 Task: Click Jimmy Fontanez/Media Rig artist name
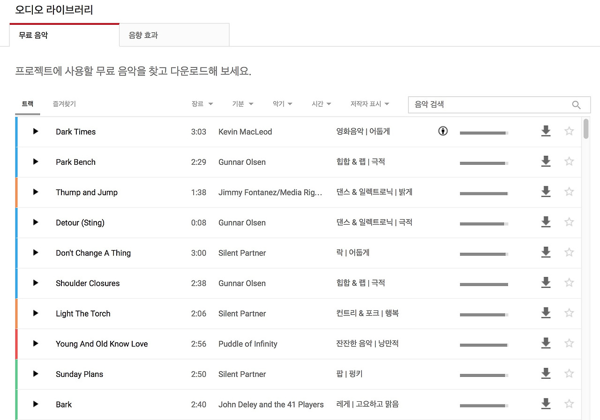click(270, 192)
